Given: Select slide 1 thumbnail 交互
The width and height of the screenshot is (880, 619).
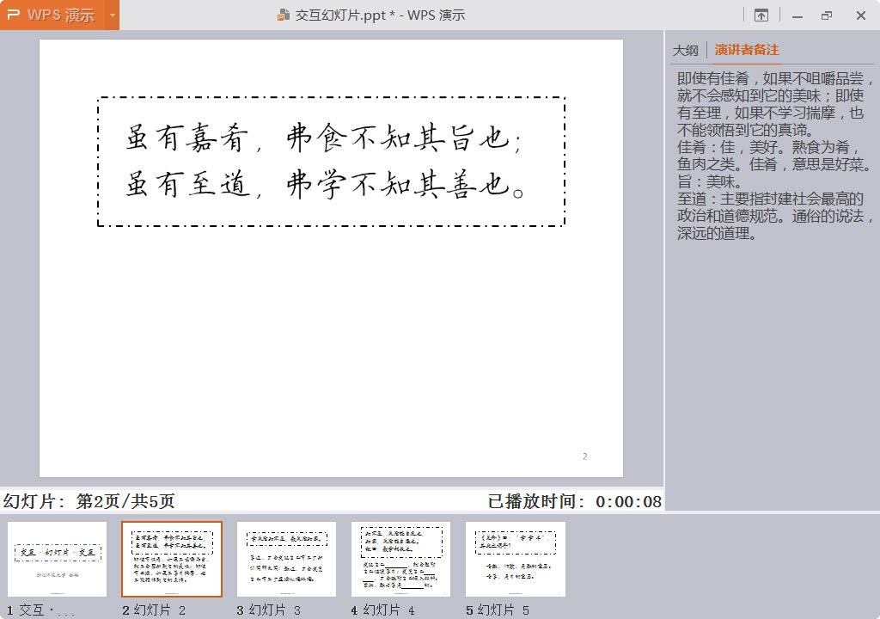Looking at the screenshot, I should tap(57, 559).
